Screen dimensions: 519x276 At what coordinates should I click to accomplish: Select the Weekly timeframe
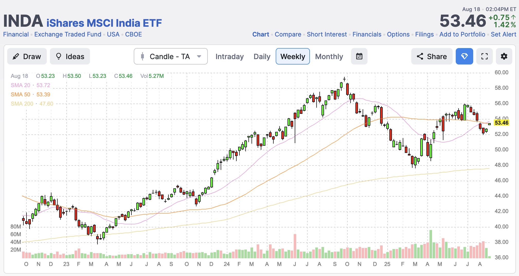(x=293, y=57)
